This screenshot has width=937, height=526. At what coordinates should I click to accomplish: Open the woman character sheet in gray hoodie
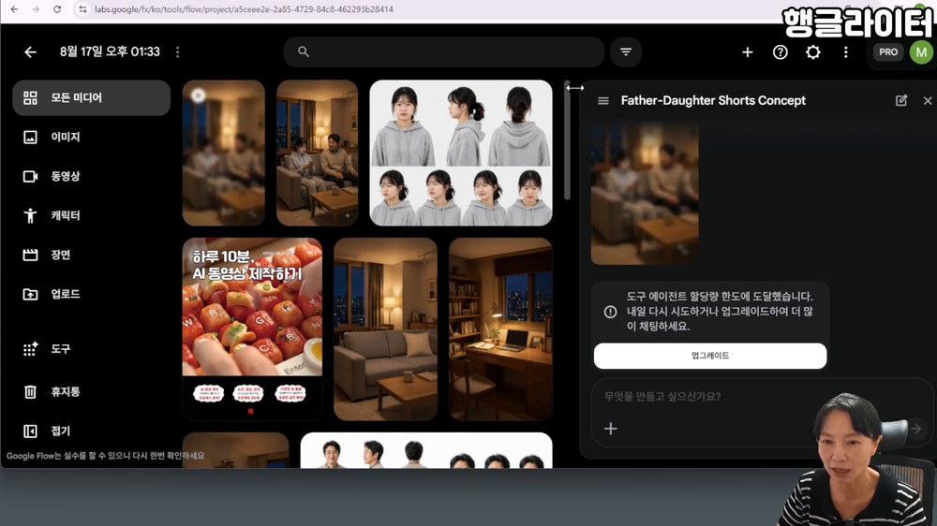coord(461,153)
